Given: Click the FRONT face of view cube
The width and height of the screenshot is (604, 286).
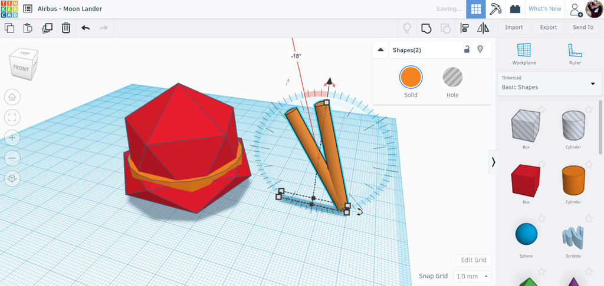Looking at the screenshot, I should pos(21,68).
